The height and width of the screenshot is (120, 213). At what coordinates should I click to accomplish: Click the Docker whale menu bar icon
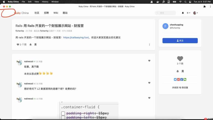click(x=158, y=2)
